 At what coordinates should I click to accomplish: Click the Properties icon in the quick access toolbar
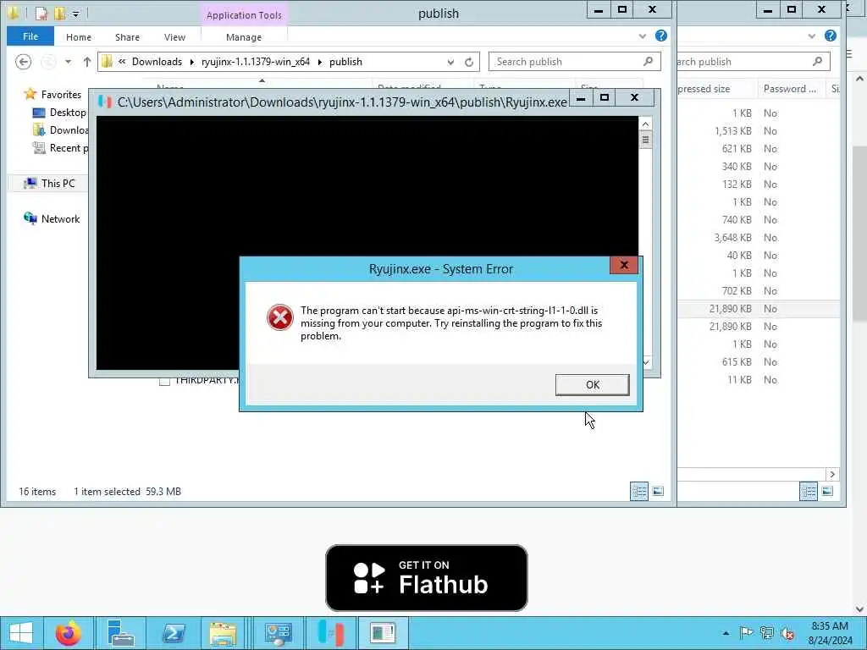(41, 13)
